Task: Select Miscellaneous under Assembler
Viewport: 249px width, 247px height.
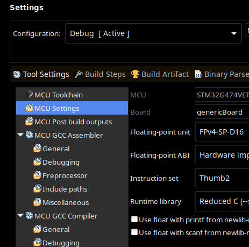Action: pyautogui.click(x=66, y=203)
